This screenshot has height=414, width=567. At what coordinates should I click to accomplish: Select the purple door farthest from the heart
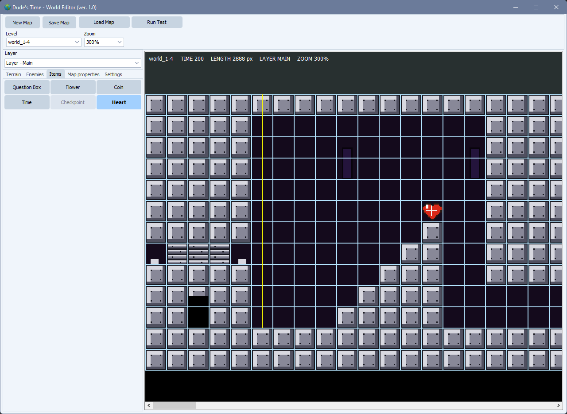point(347,163)
